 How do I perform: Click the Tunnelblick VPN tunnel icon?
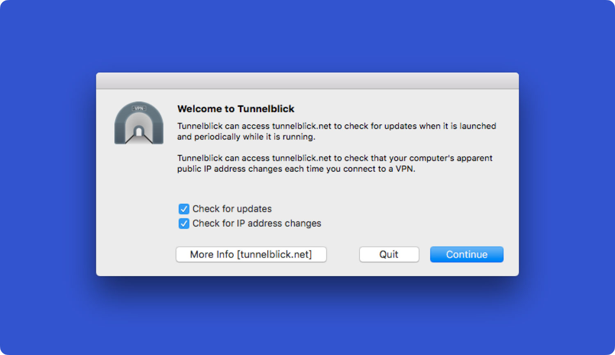click(x=139, y=123)
